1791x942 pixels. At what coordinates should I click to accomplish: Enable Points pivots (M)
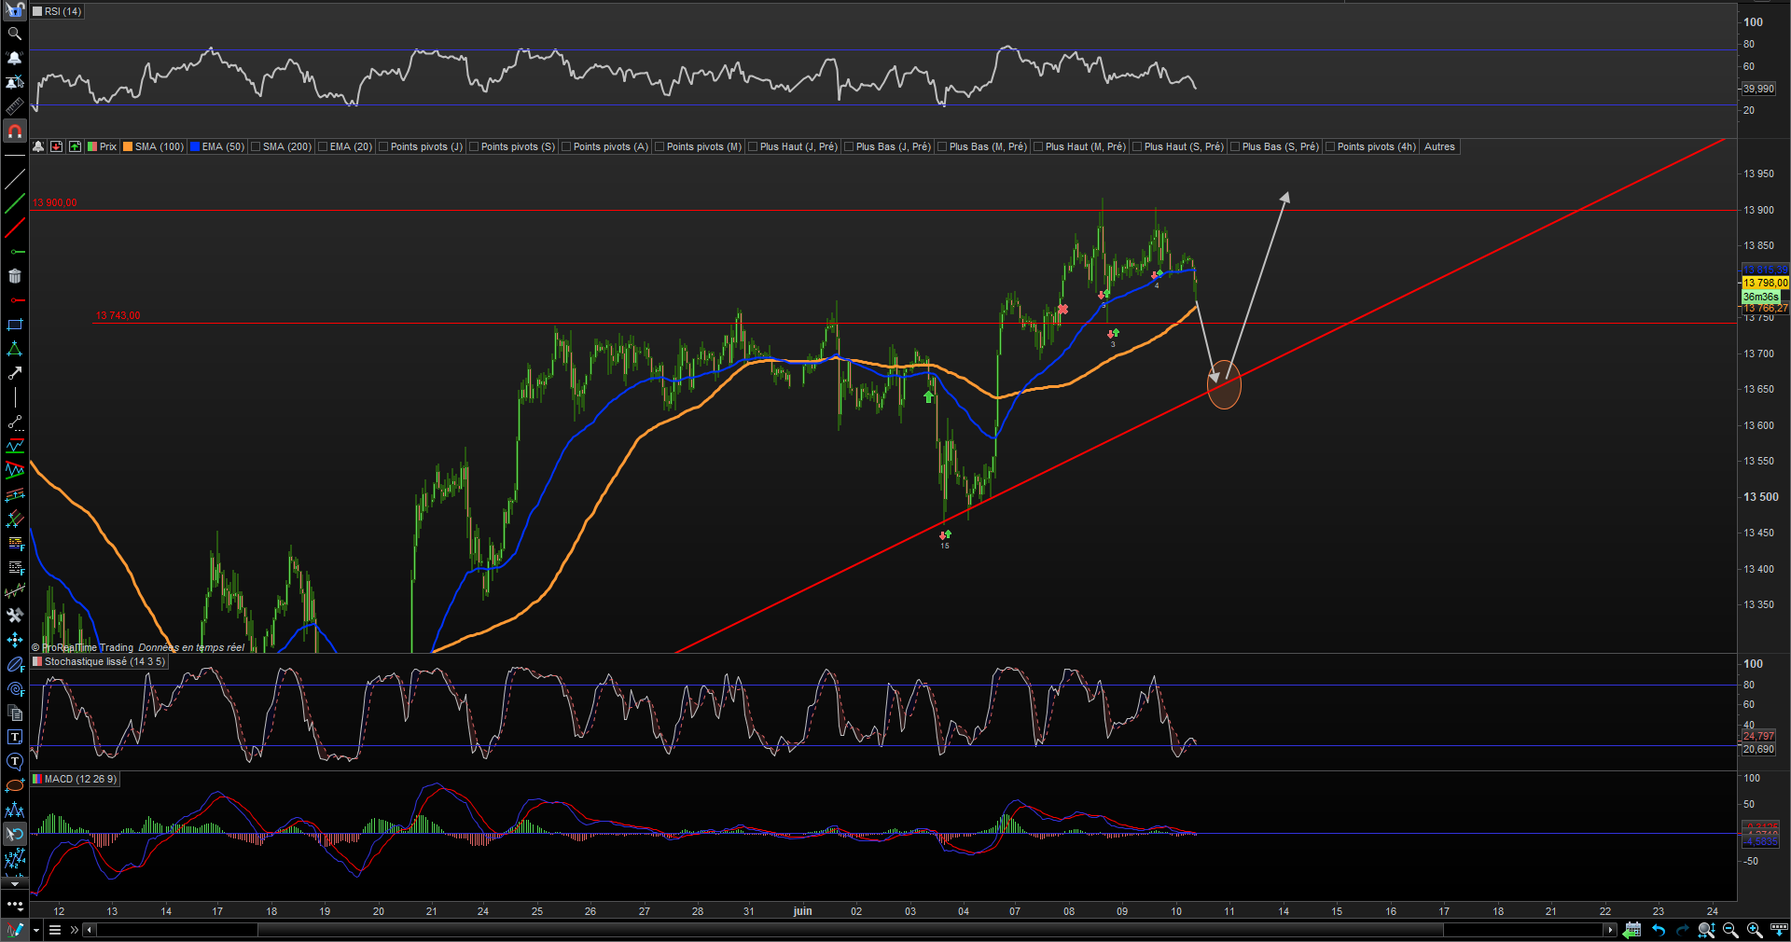coord(659,146)
